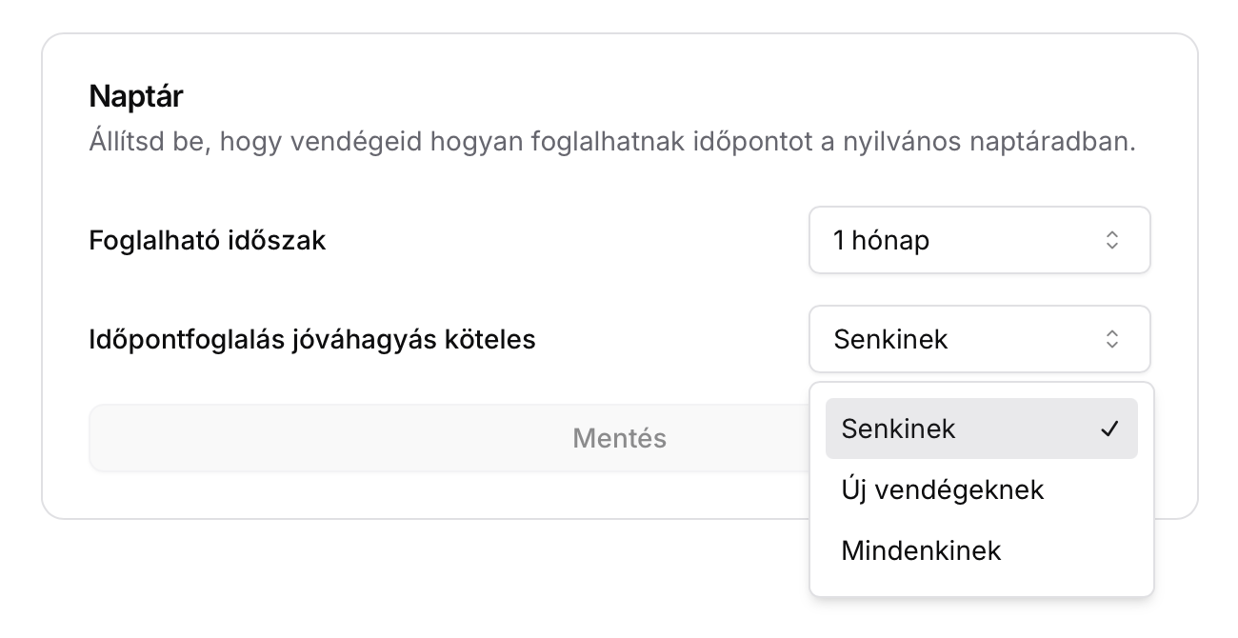Choose Mindenkinek from the open menu
1238x638 pixels.
920,550
